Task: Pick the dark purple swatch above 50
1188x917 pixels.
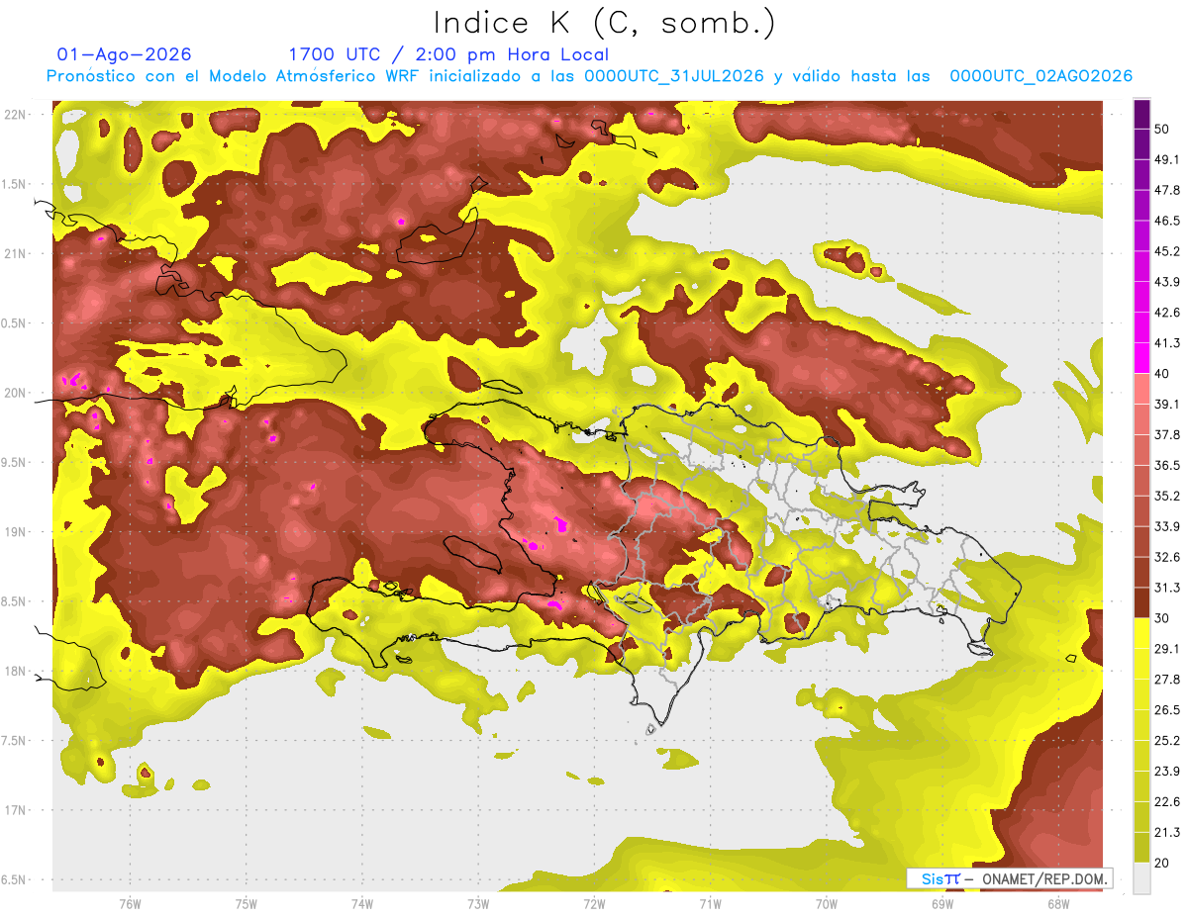Action: 1141,114
